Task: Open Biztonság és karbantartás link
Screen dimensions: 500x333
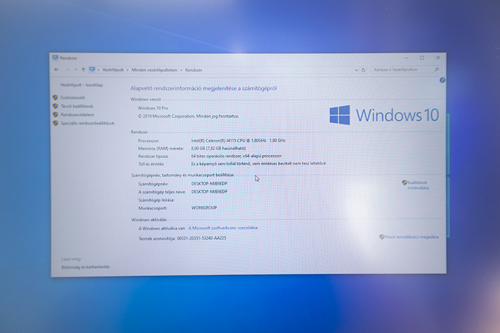Action: (86, 267)
